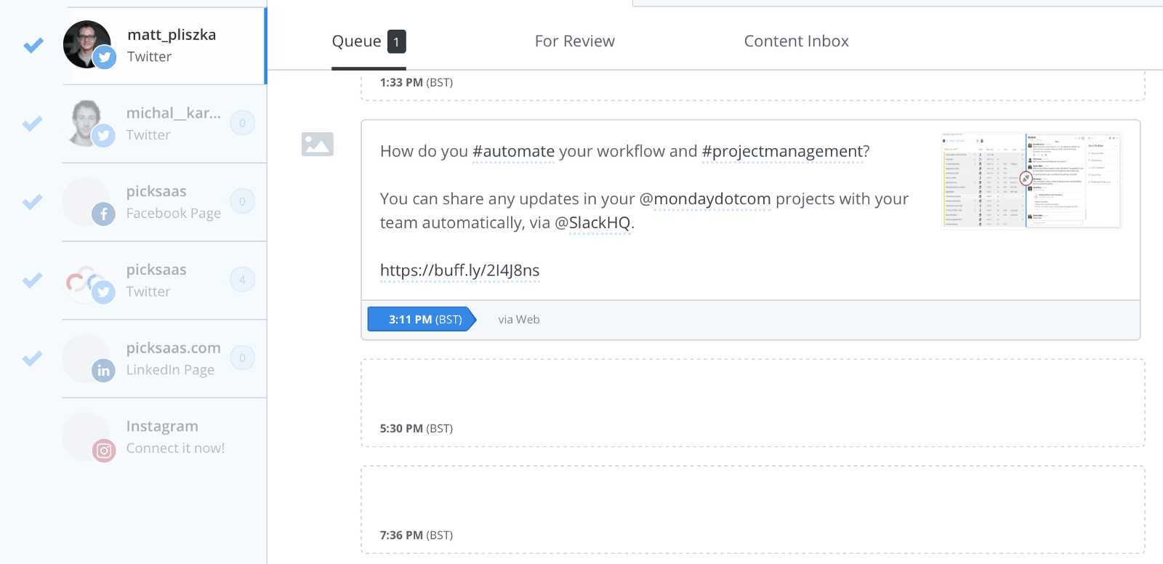
Task: Click count badge on michal_kar... account
Action: click(242, 124)
